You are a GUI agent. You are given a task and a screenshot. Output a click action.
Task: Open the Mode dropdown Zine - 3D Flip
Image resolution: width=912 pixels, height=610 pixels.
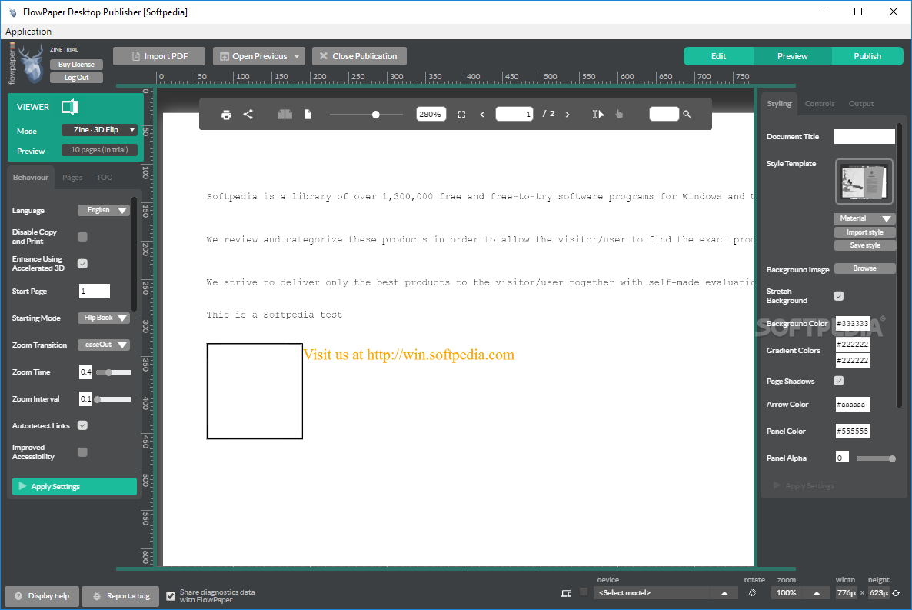click(99, 130)
